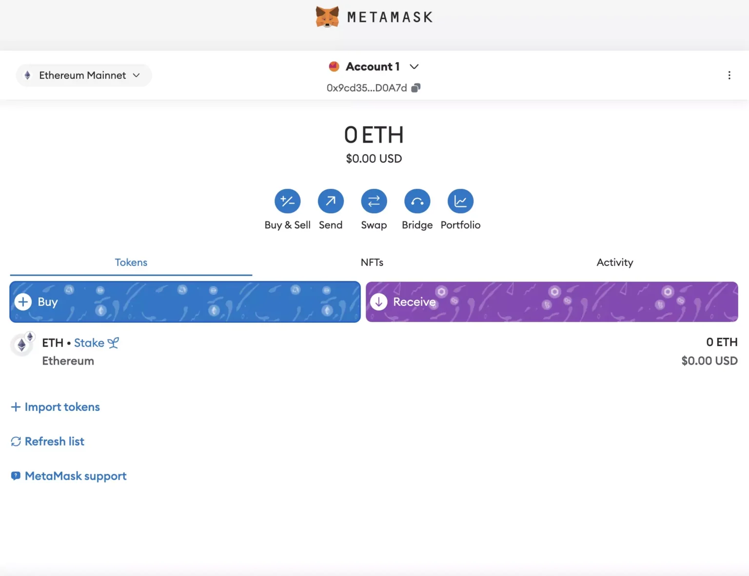Click the Bridge label under icon
The height and width of the screenshot is (576, 749).
point(417,225)
